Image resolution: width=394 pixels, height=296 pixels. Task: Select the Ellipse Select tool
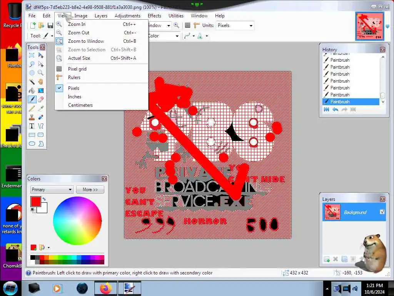32,73
